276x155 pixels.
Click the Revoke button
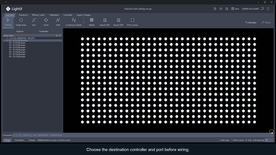click(x=251, y=22)
